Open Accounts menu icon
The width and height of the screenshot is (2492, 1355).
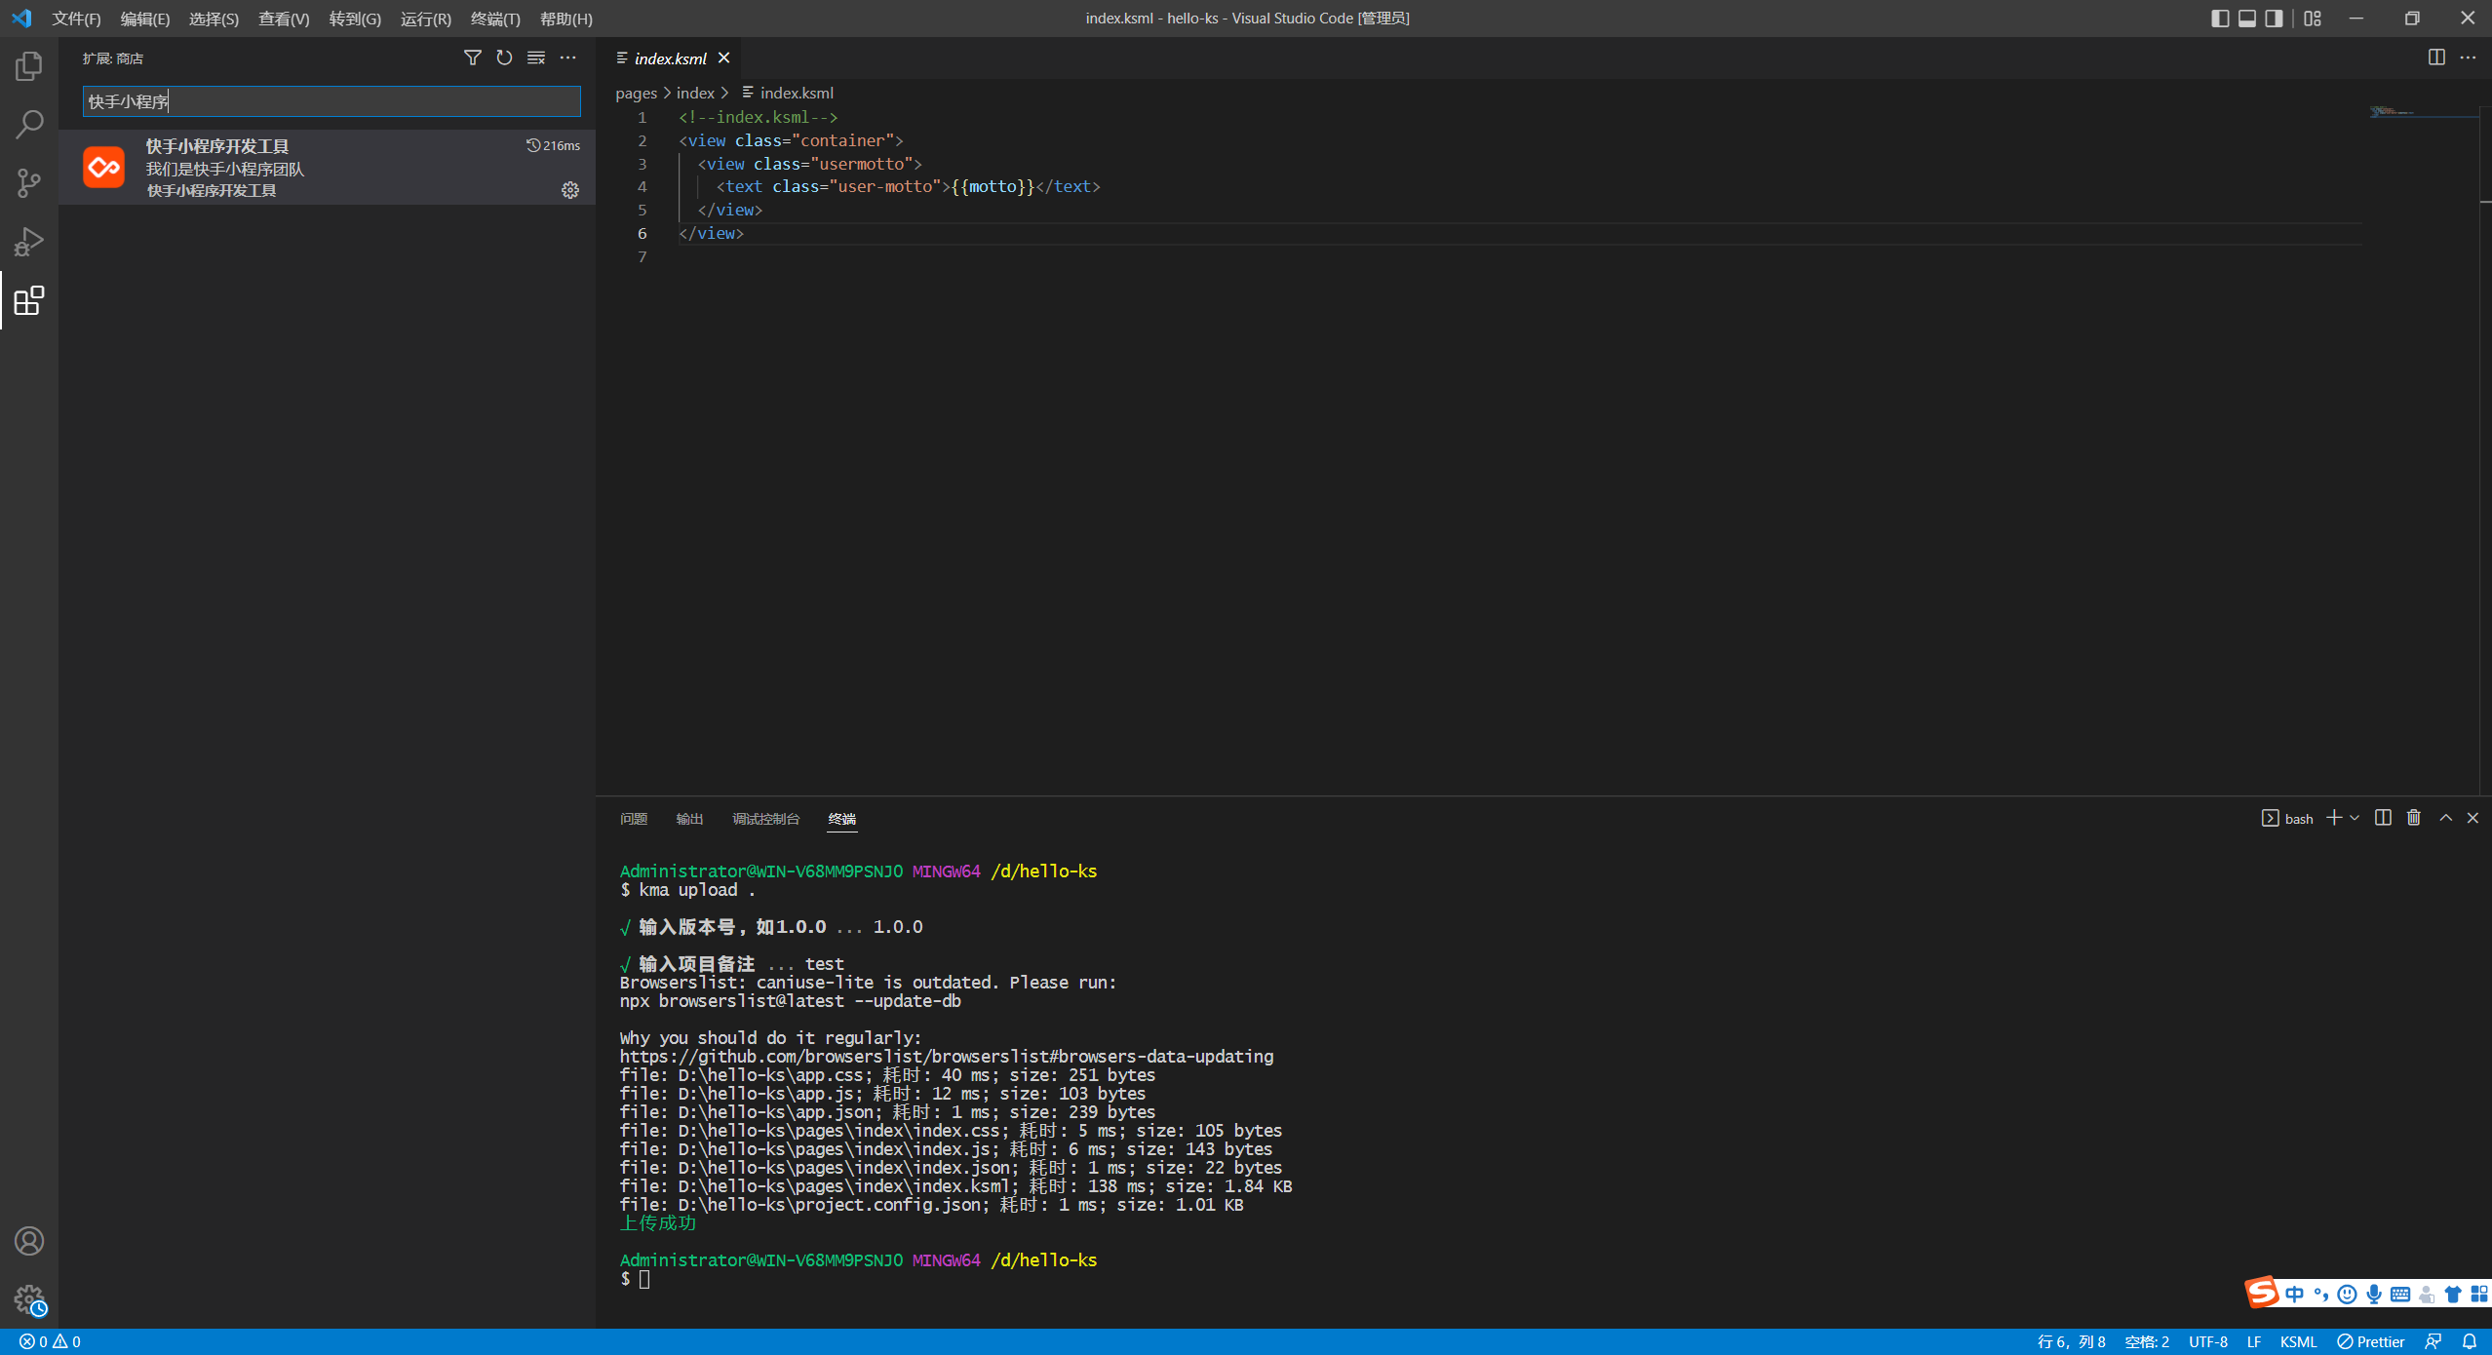pos(29,1241)
